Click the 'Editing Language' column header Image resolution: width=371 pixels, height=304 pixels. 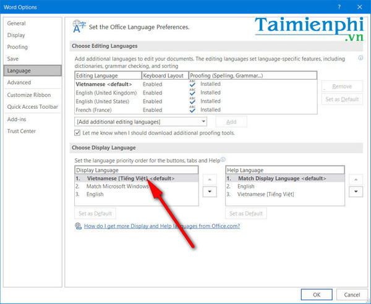(108, 75)
